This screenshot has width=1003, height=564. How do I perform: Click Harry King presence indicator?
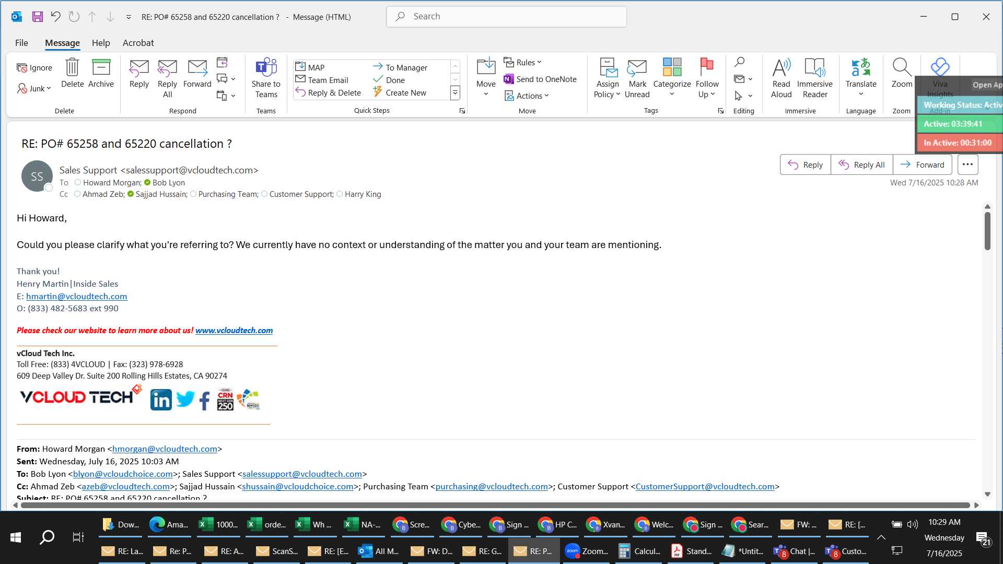(x=340, y=194)
